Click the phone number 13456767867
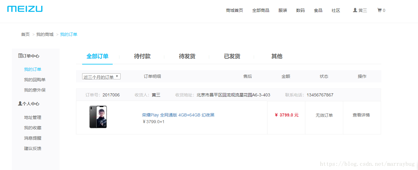 point(320,95)
